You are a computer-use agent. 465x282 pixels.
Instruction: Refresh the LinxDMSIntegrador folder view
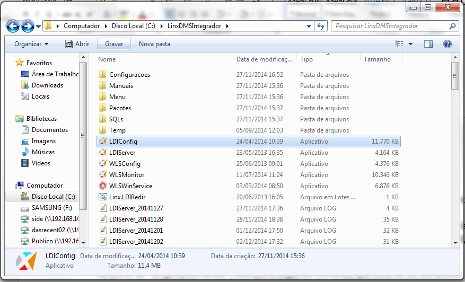click(321, 26)
